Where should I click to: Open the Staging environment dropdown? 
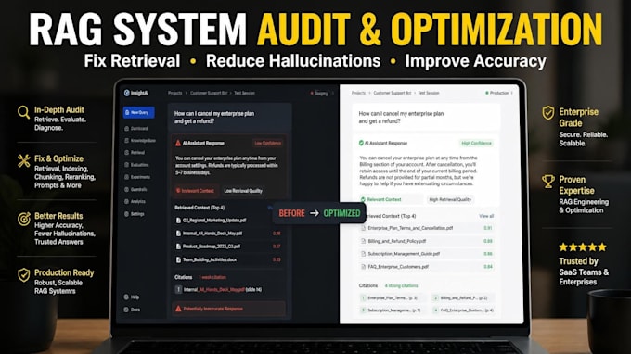(x=321, y=93)
